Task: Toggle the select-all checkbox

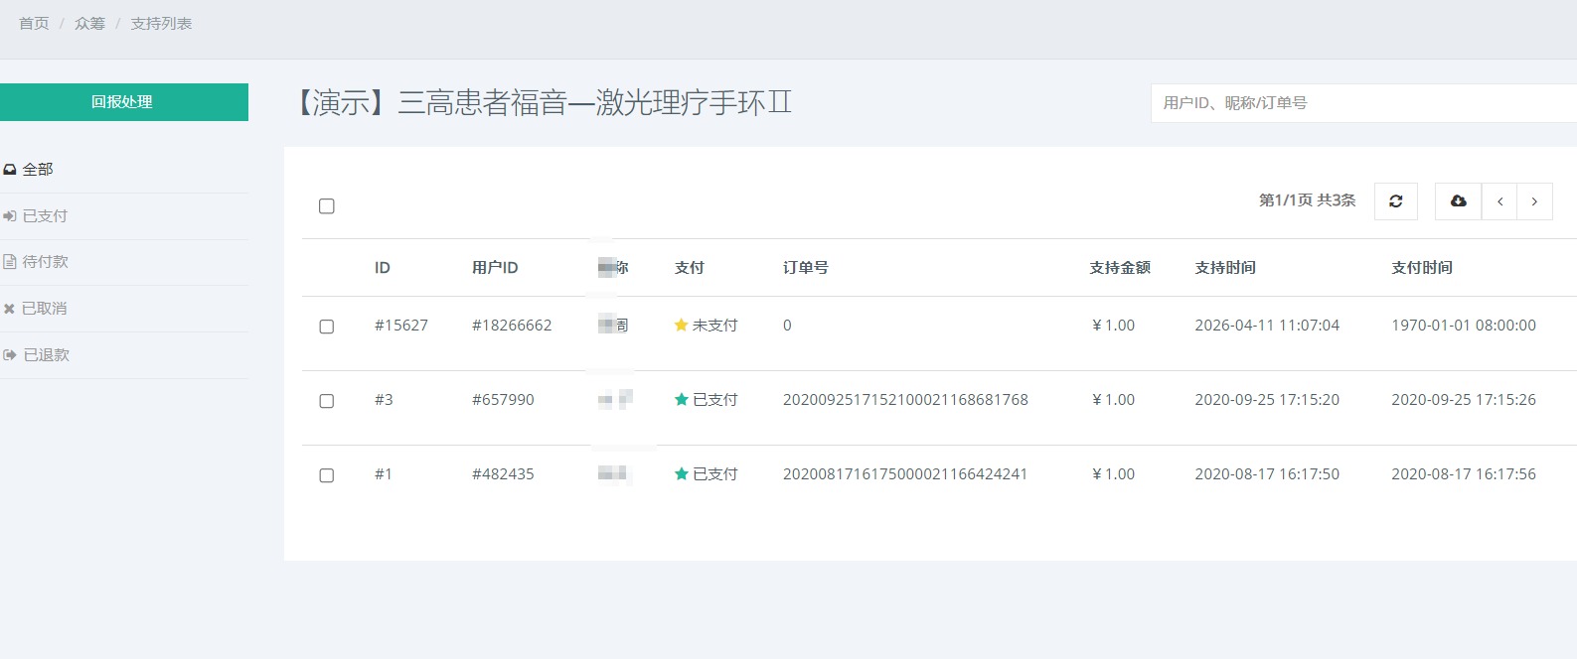Action: click(326, 206)
